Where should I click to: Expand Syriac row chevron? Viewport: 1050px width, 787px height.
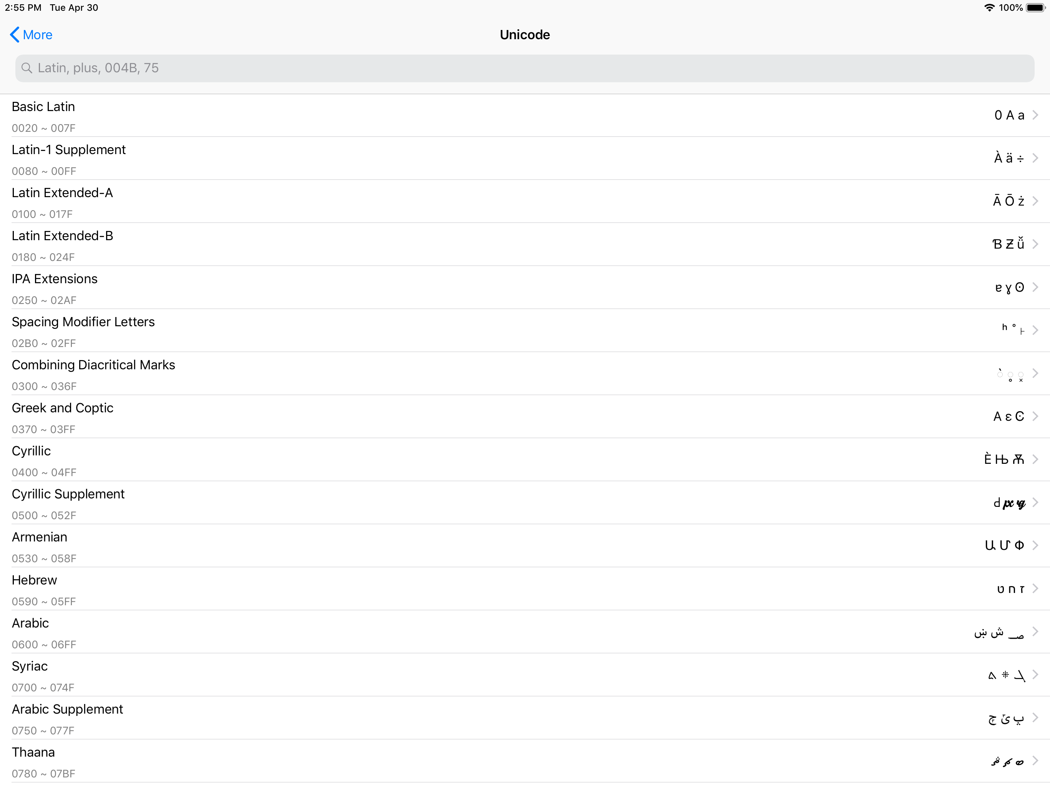coord(1035,674)
